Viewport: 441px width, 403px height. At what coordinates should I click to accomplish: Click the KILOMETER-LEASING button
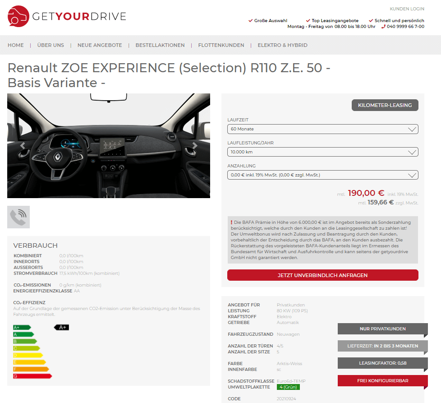pyautogui.click(x=385, y=105)
